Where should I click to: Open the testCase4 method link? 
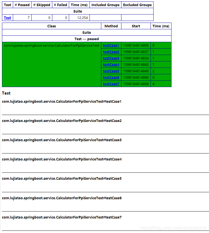[111, 65]
